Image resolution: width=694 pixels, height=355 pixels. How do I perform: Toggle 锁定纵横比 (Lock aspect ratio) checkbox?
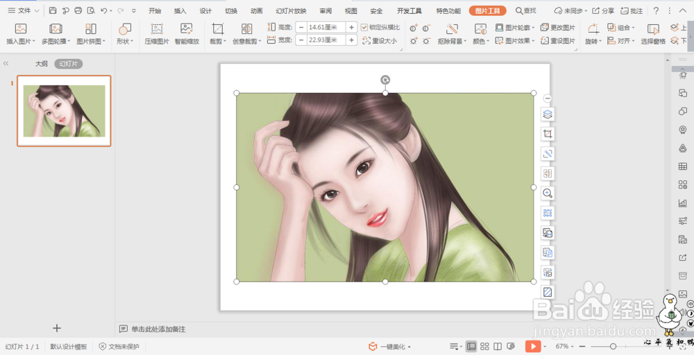(364, 28)
